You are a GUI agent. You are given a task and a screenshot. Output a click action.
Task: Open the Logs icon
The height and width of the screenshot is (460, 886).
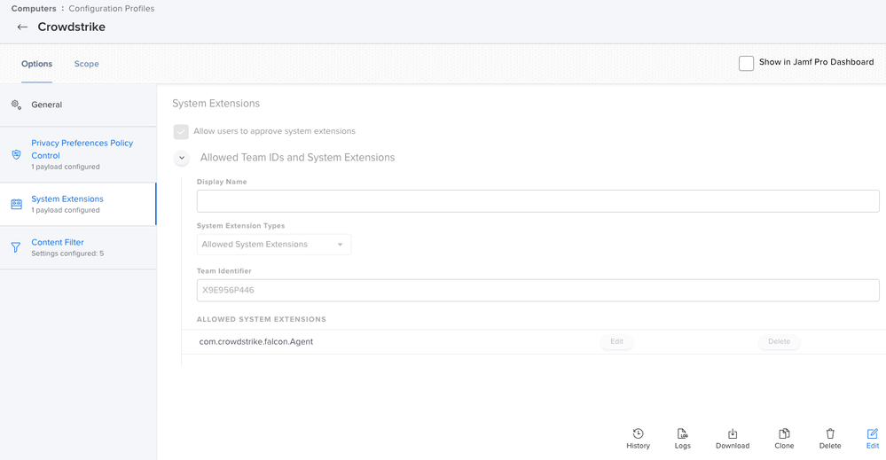[683, 433]
